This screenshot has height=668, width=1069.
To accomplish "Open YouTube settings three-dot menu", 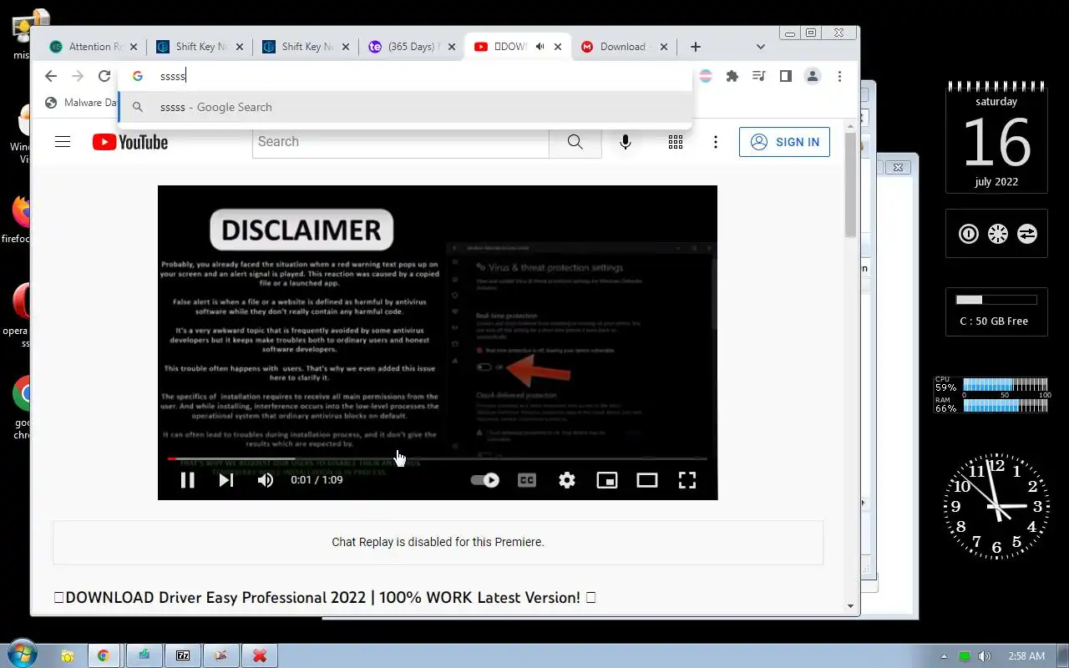I will point(716,142).
